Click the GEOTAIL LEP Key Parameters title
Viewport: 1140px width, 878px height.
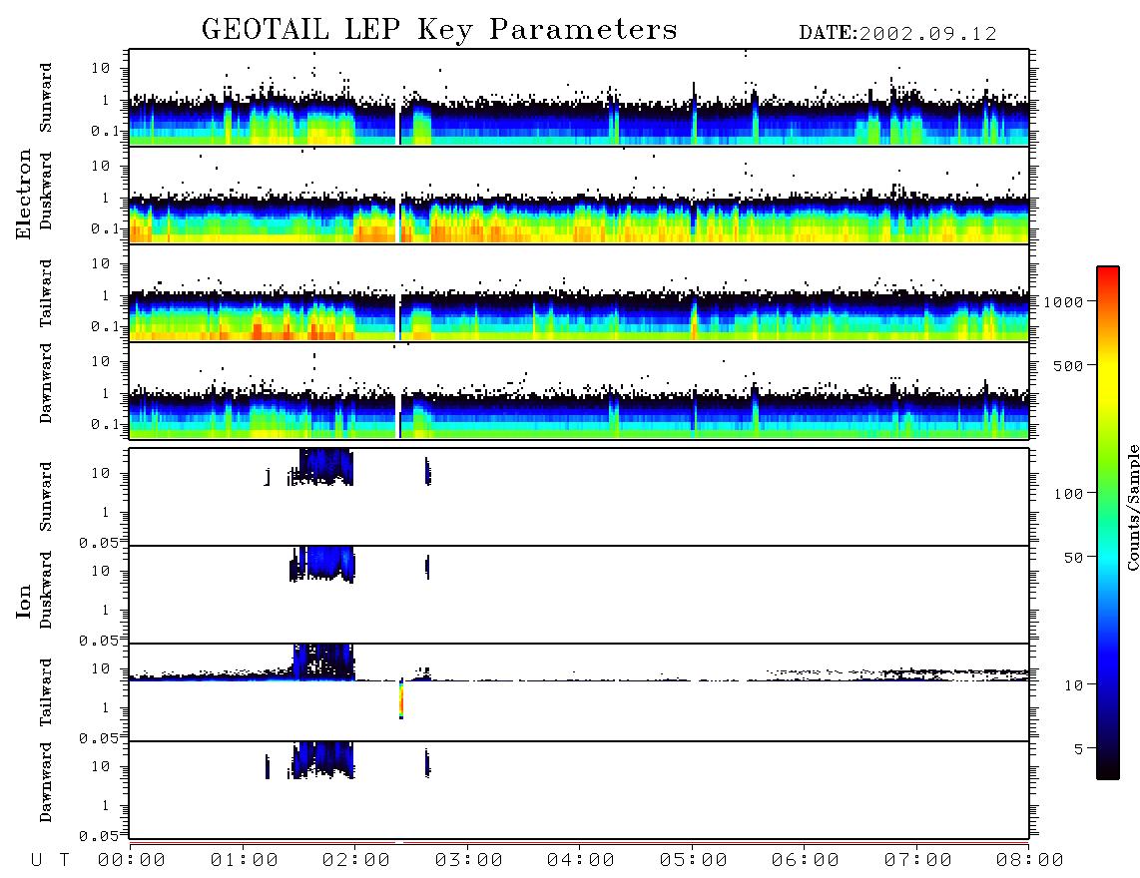[x=439, y=30]
